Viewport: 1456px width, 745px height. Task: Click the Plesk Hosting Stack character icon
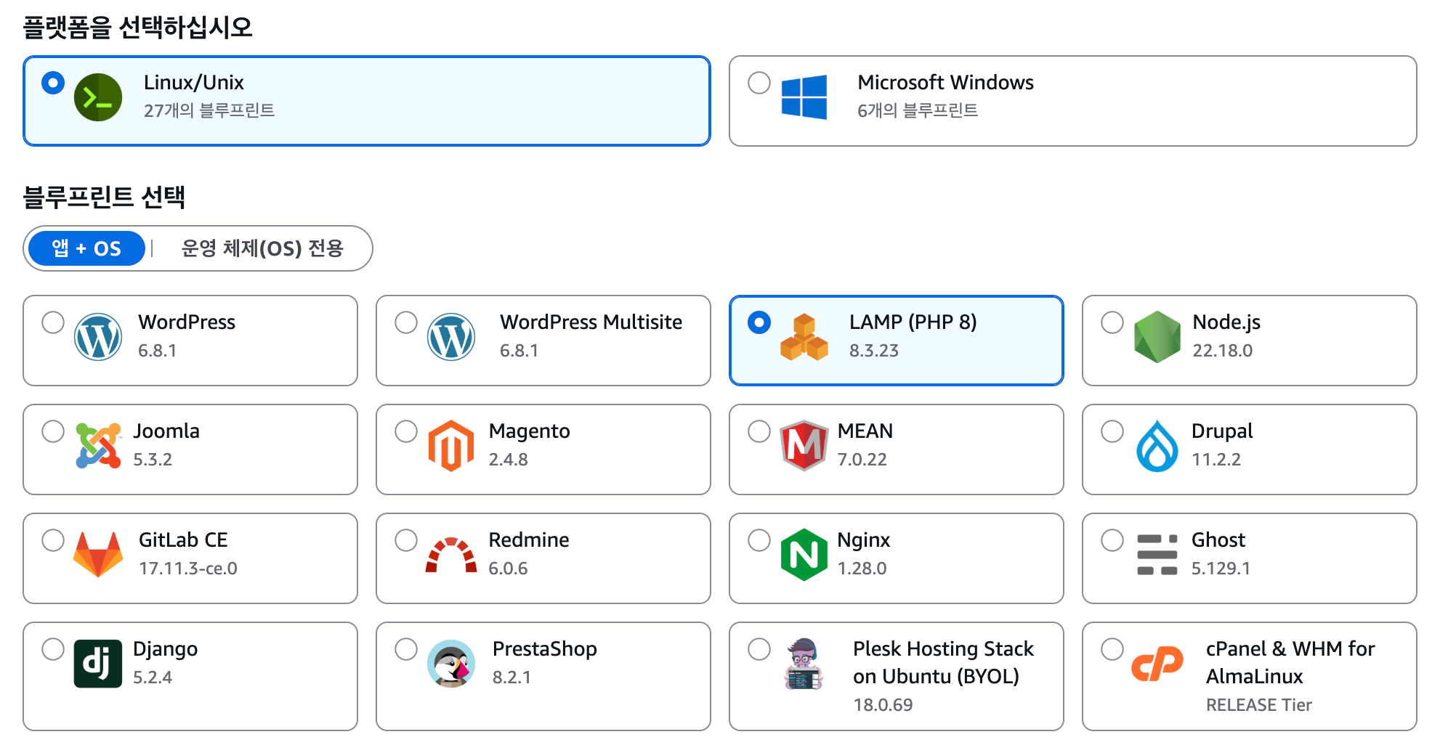click(x=804, y=664)
